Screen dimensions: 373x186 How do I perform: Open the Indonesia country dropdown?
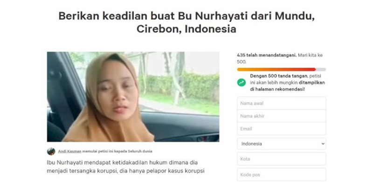click(x=282, y=144)
